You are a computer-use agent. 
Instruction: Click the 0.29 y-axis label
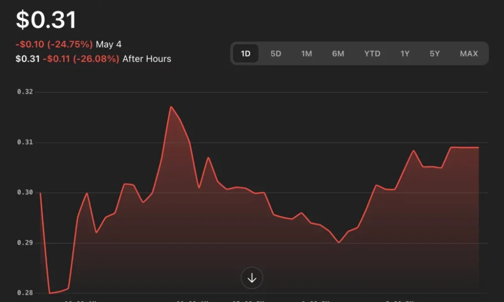click(x=25, y=243)
